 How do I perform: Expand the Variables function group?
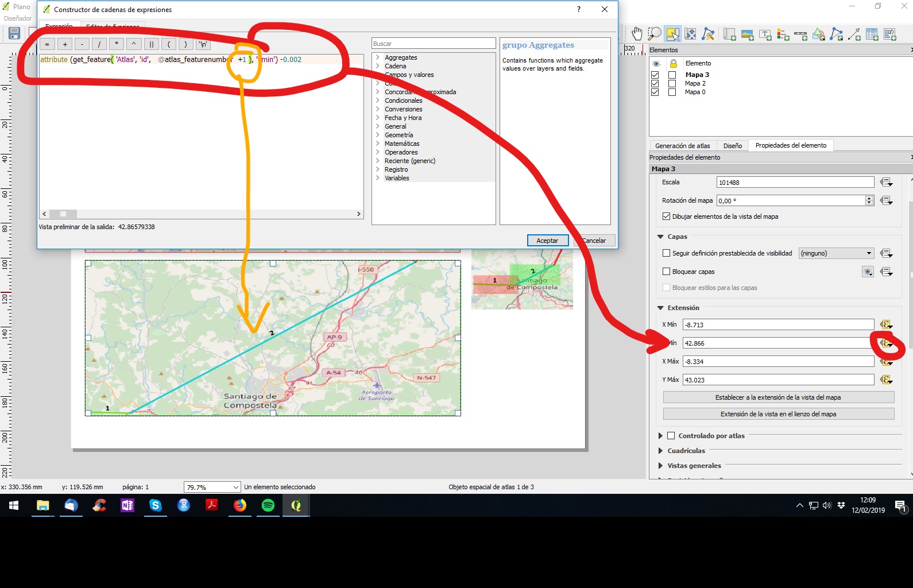click(x=378, y=178)
